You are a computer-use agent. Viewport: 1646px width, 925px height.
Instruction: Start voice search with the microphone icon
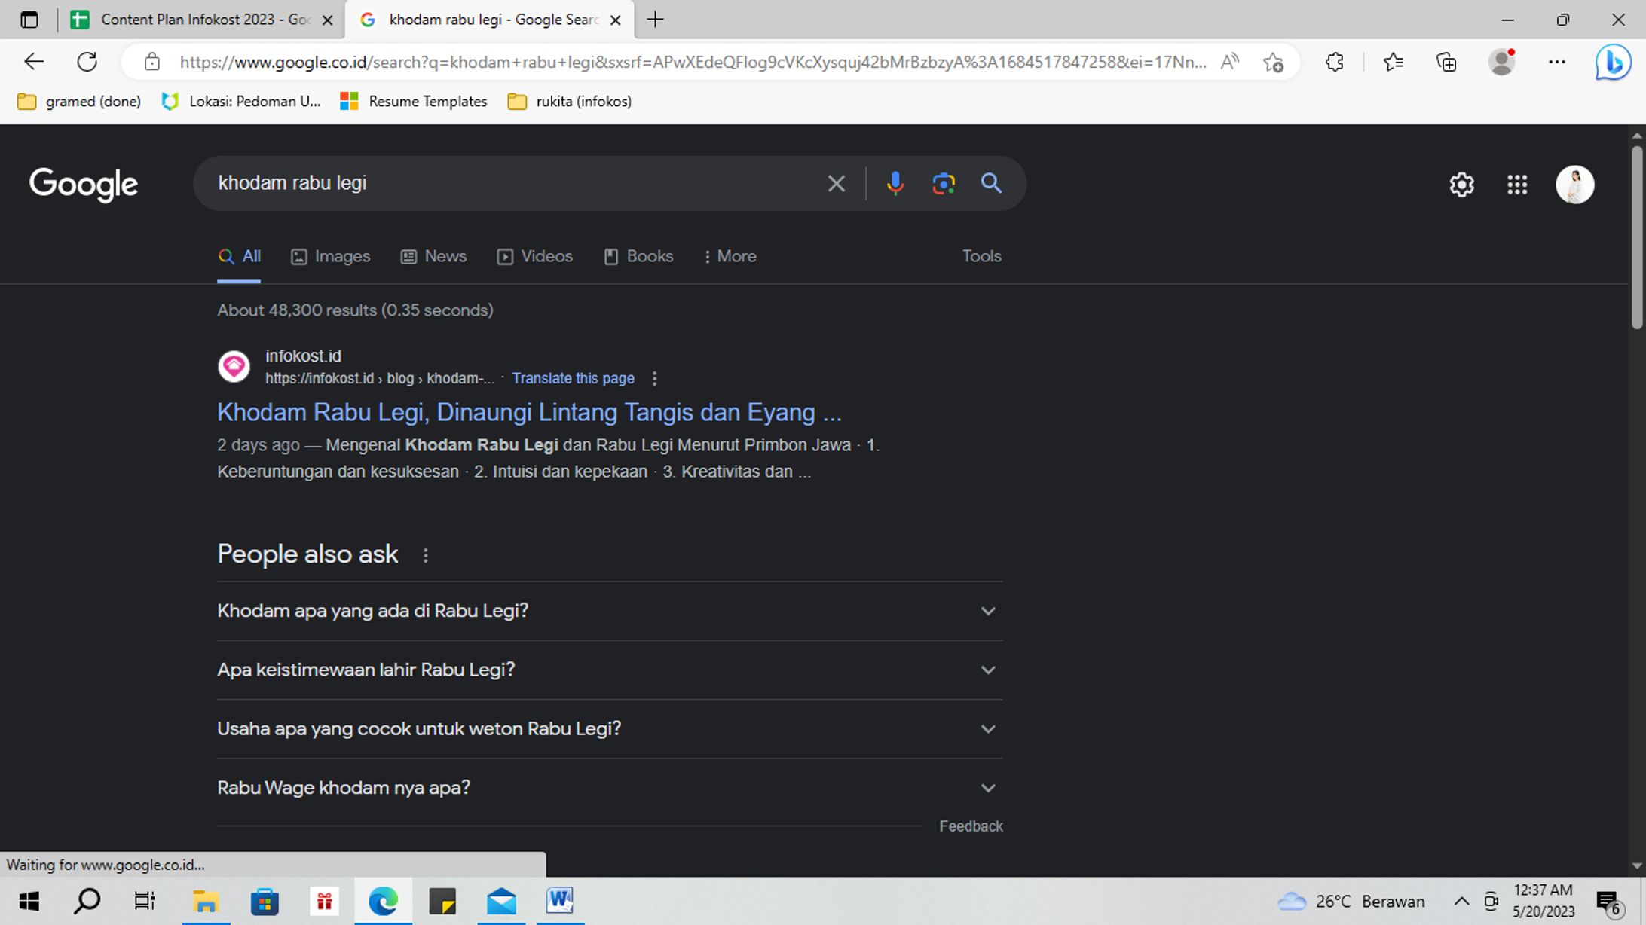895,183
